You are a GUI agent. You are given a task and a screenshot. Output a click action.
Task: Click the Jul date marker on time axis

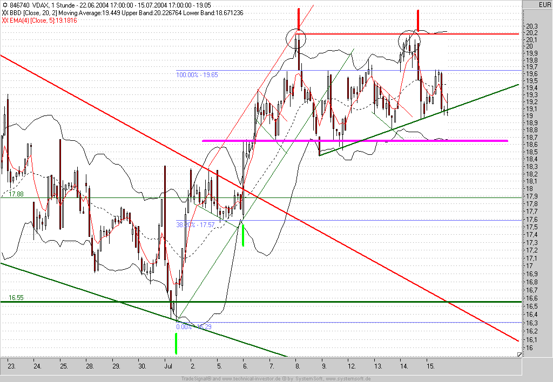coord(168,366)
